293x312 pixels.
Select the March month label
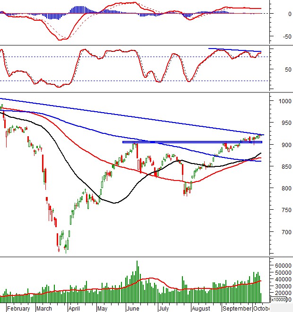click(44, 309)
